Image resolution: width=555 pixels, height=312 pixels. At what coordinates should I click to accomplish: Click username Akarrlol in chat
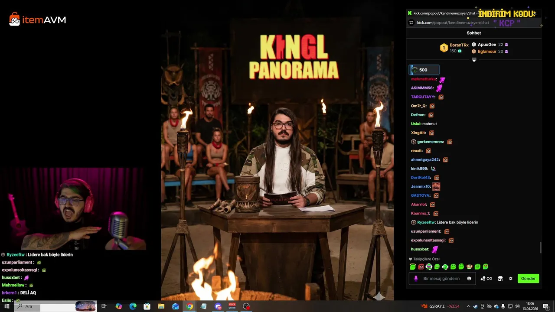point(419,205)
